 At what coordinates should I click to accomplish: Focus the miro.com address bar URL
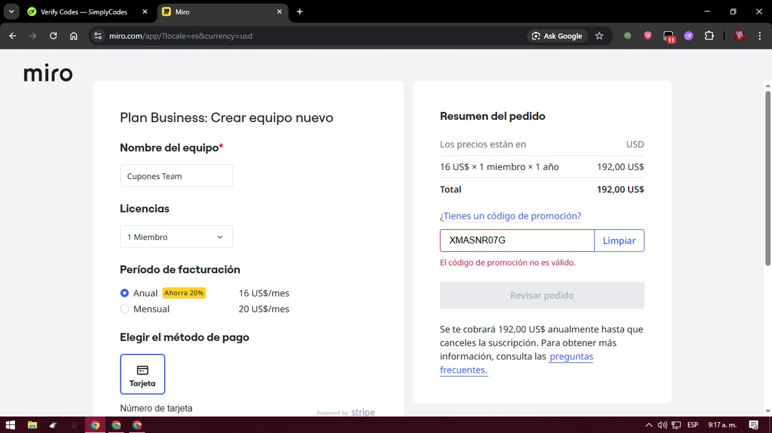click(181, 36)
